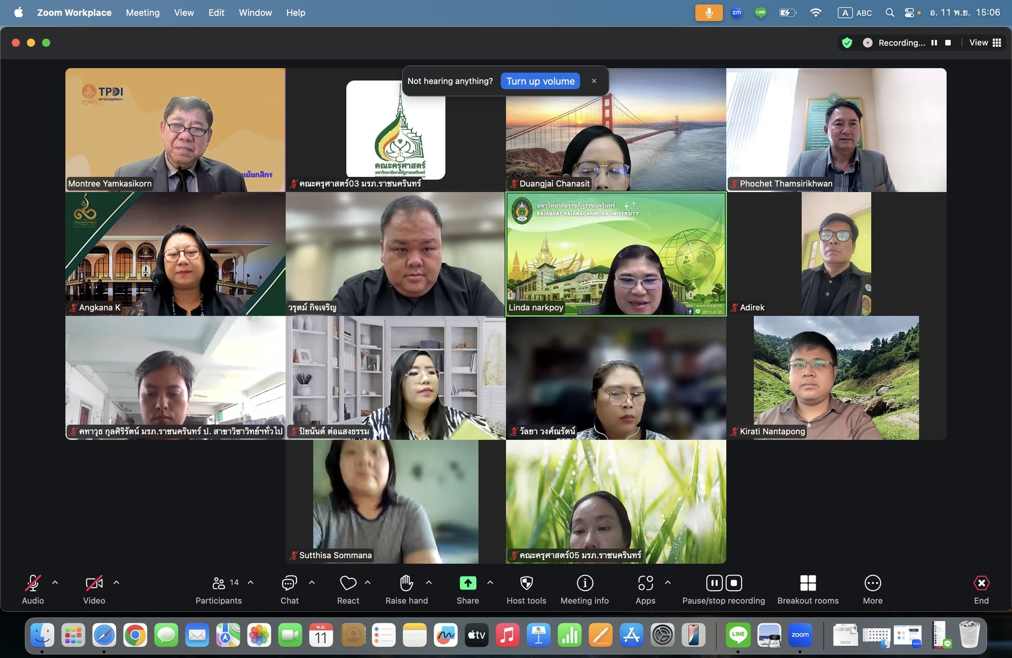Click the green Share screen button
1012x658 pixels.
click(467, 583)
